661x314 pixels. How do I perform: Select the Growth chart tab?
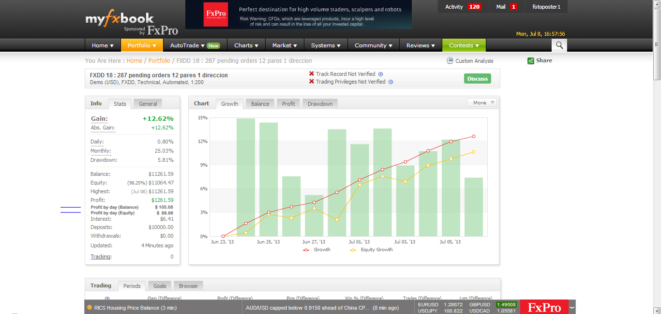tap(230, 104)
